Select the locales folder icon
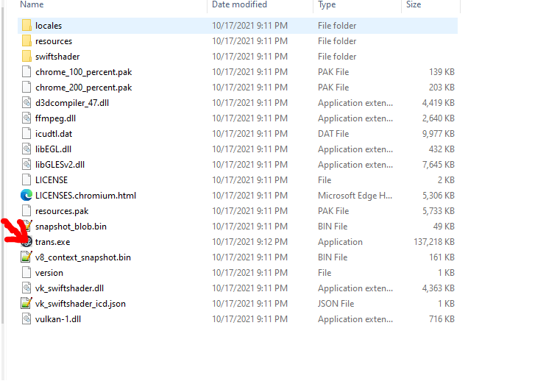Screen dimensions: 546x381 (26, 26)
